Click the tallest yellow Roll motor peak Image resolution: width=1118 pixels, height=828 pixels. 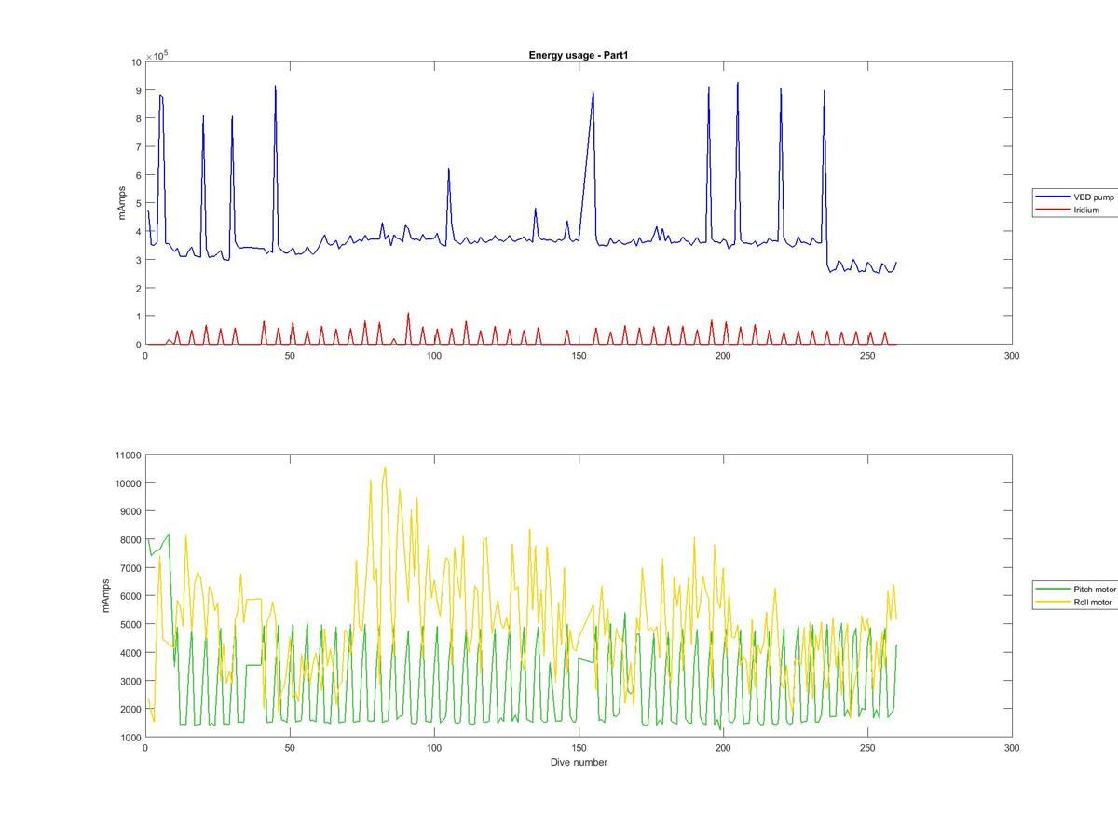(x=385, y=468)
